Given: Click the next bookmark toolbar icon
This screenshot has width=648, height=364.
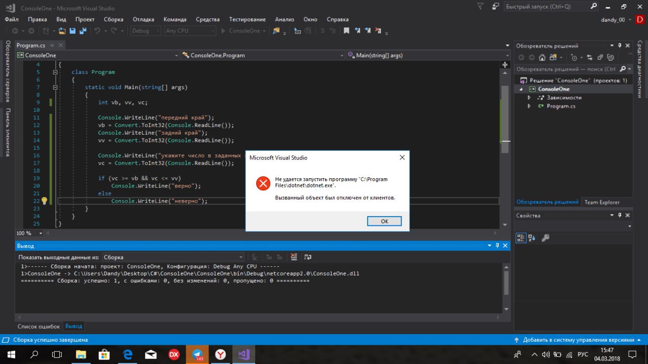Looking at the screenshot, I should pyautogui.click(x=369, y=31).
